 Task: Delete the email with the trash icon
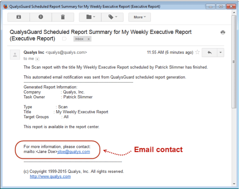[63, 17]
